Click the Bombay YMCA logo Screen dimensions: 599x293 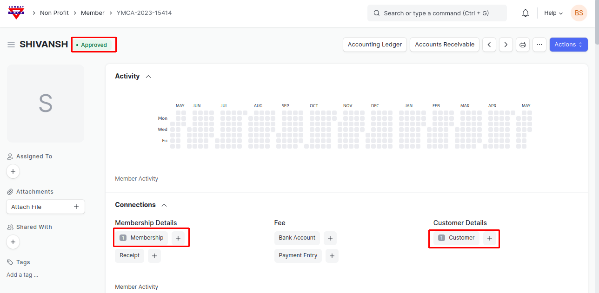tap(16, 13)
